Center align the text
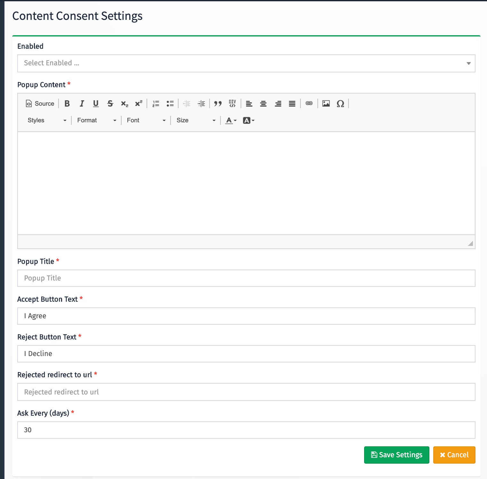This screenshot has width=487, height=479. click(263, 103)
